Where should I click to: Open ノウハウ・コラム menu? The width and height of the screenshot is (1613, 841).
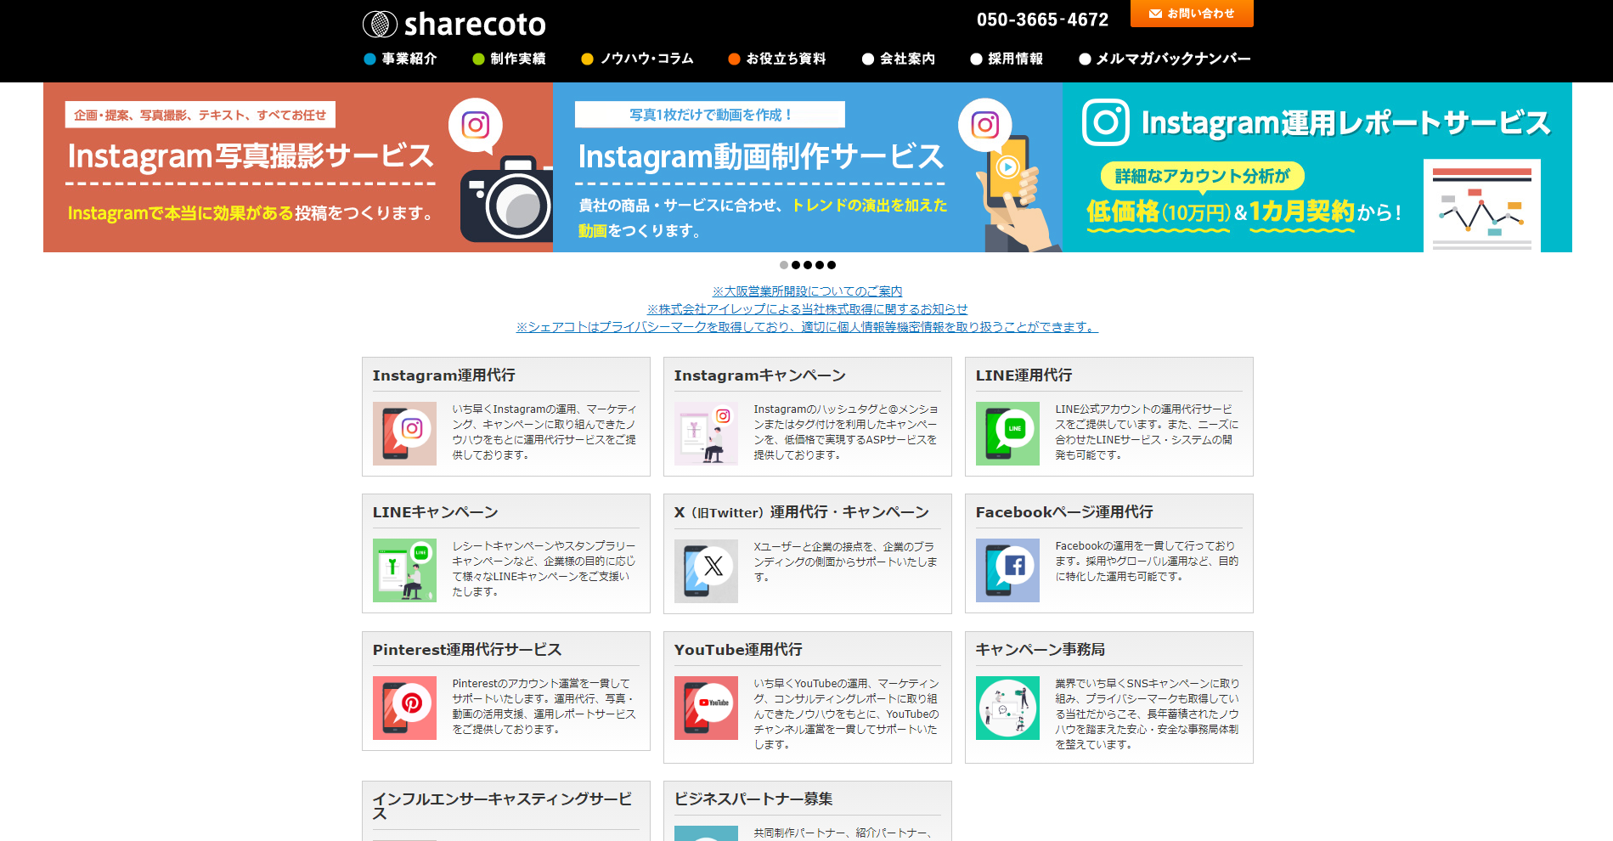point(637,59)
